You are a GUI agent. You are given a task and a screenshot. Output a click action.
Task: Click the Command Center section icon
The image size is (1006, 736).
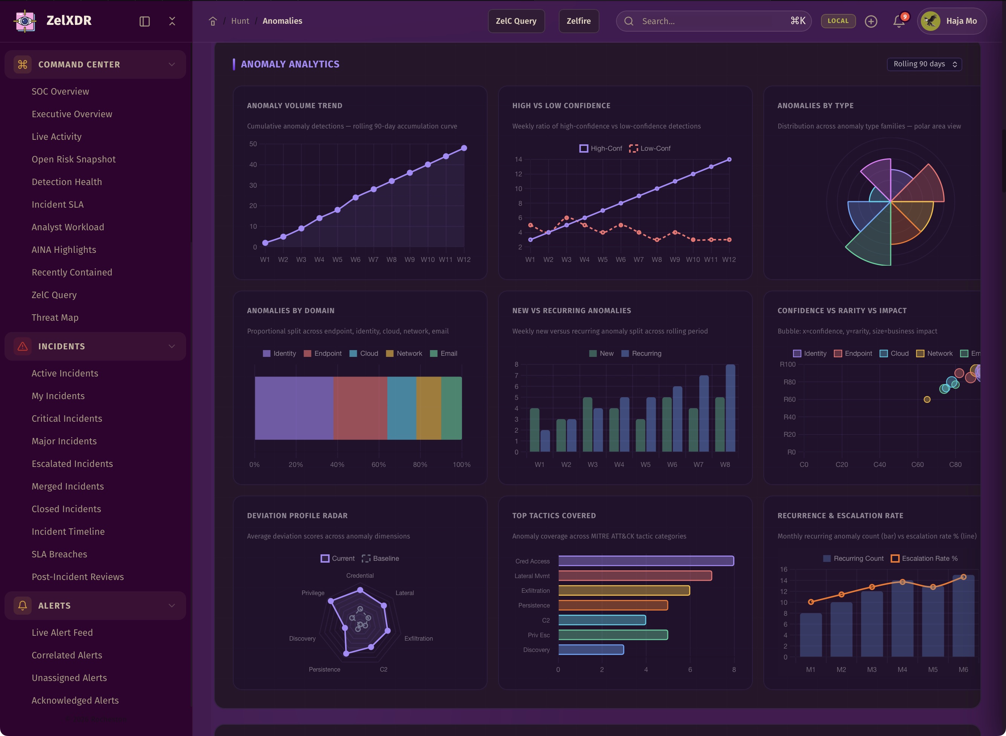(22, 64)
